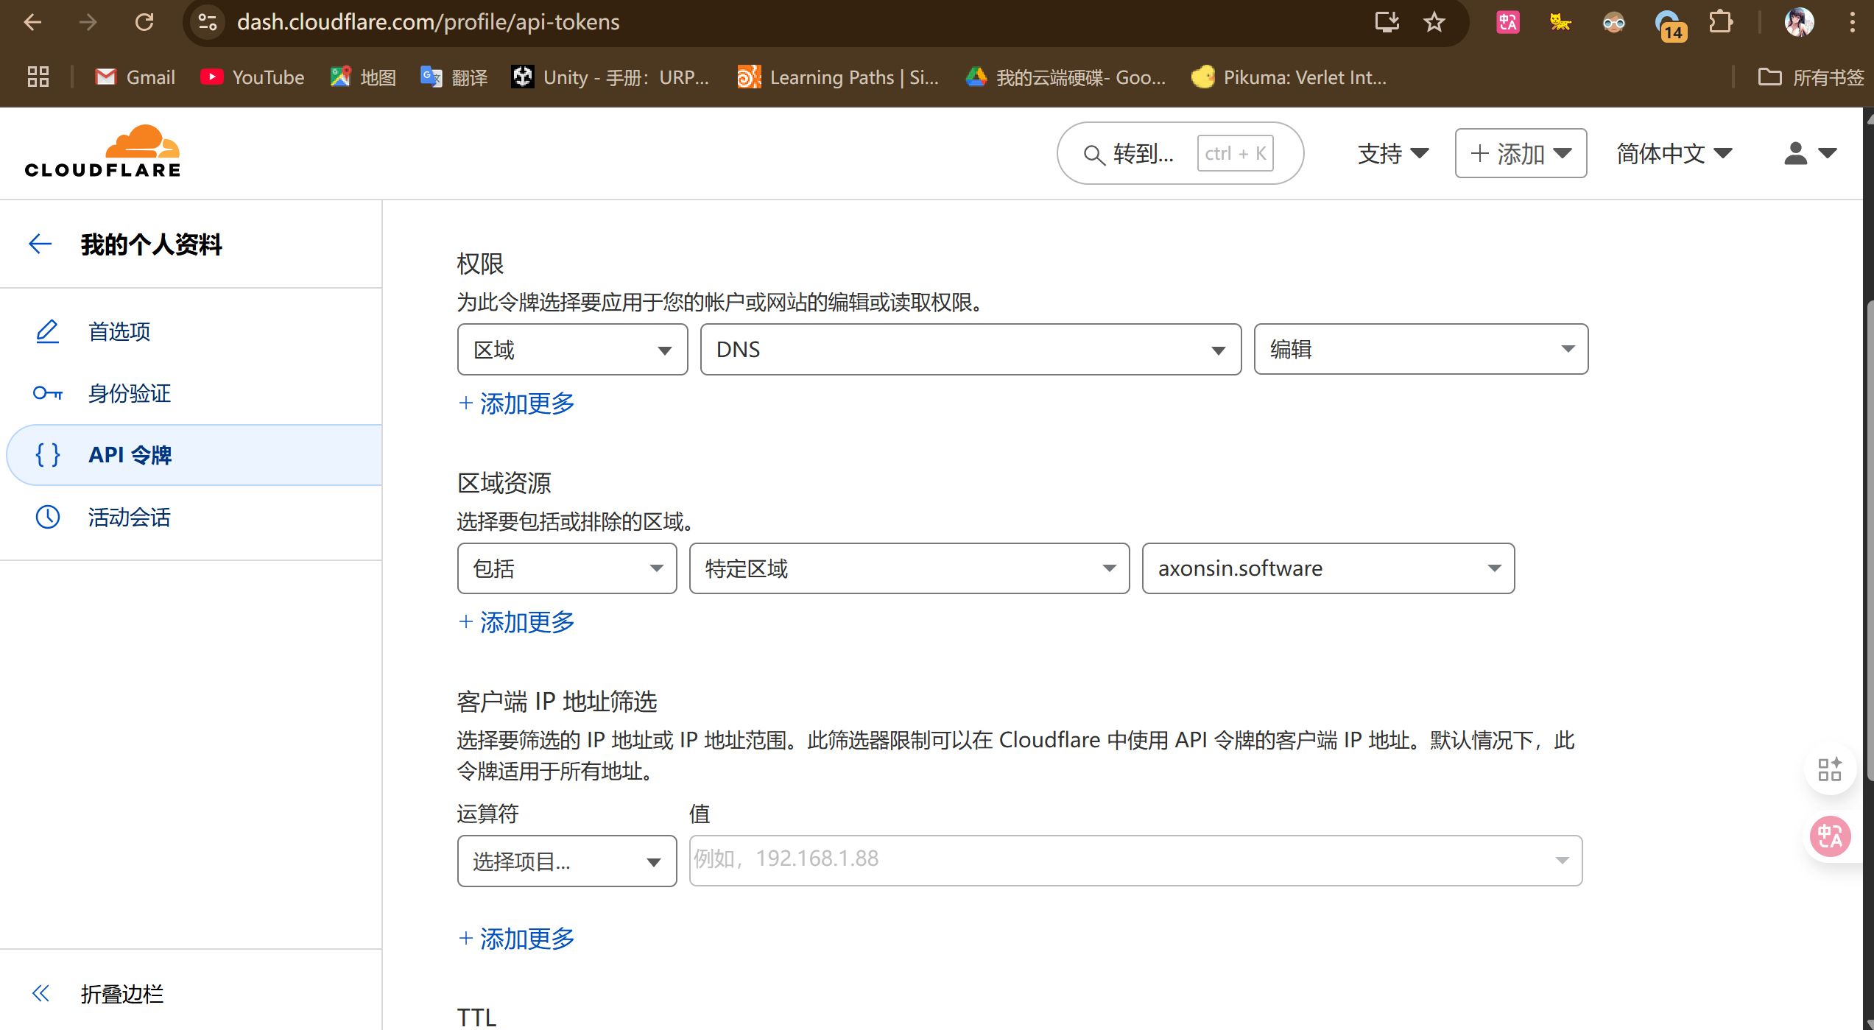Expand the 编辑 permission level dropdown
1874x1030 pixels.
pyautogui.click(x=1420, y=350)
